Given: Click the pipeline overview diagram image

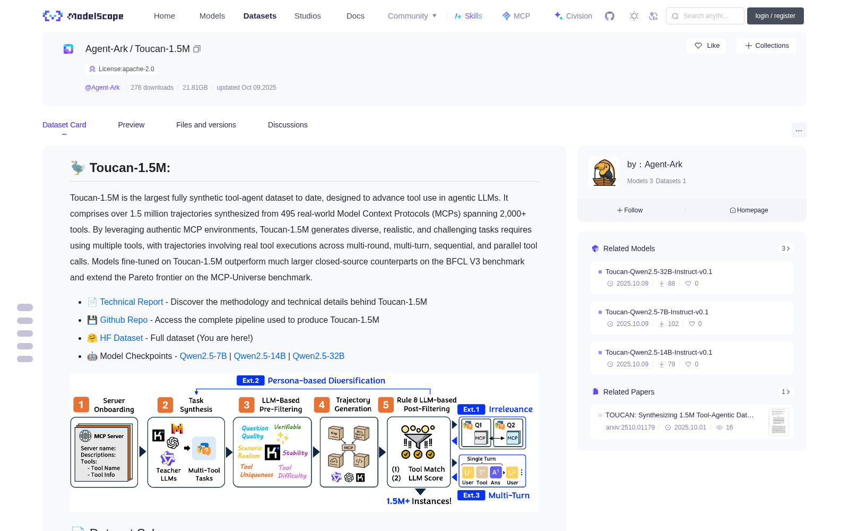Looking at the screenshot, I should 305,442.
